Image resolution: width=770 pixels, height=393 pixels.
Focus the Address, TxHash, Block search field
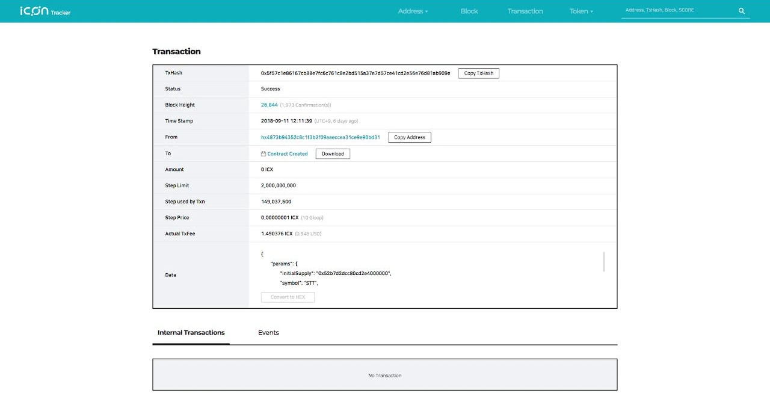[x=678, y=11]
